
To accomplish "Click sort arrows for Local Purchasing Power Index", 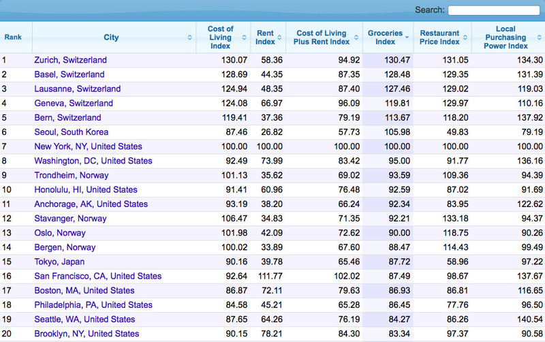I will tap(539, 37).
